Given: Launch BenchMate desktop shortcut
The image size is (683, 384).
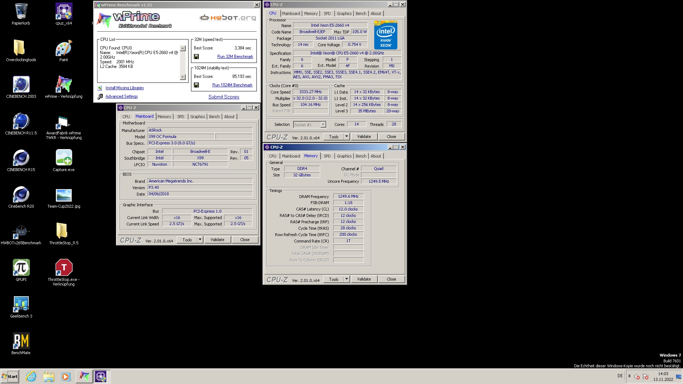Looking at the screenshot, I should click(x=21, y=344).
